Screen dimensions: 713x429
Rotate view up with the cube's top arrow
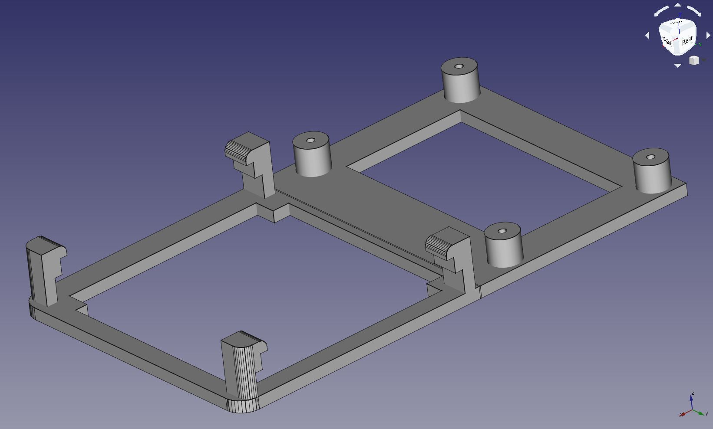678,5
